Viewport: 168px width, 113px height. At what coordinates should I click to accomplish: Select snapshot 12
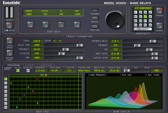[x=150, y=21]
